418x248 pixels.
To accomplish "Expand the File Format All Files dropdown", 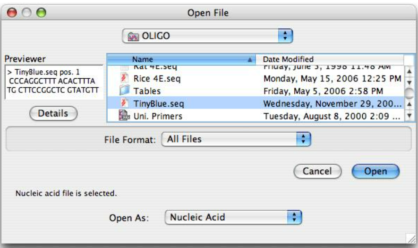I will 236,139.
